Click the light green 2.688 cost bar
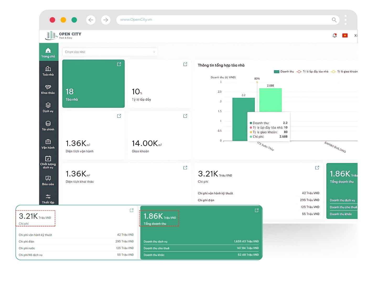Image resolution: width=367 pixels, height=283 pixels. pyautogui.click(x=271, y=100)
